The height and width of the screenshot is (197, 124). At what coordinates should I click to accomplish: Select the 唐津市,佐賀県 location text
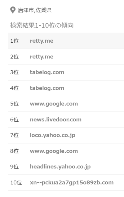35,10
